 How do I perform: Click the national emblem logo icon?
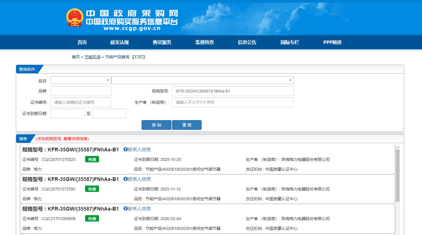point(75,18)
